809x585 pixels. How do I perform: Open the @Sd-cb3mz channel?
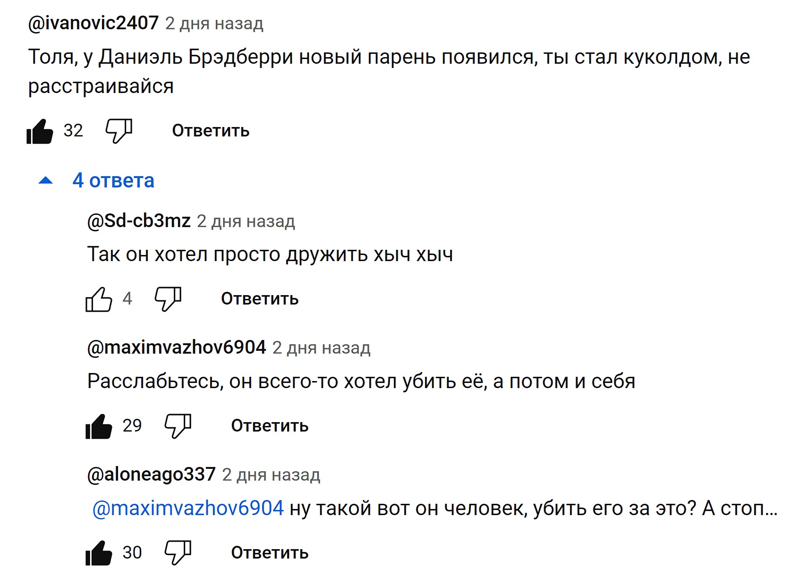(139, 221)
